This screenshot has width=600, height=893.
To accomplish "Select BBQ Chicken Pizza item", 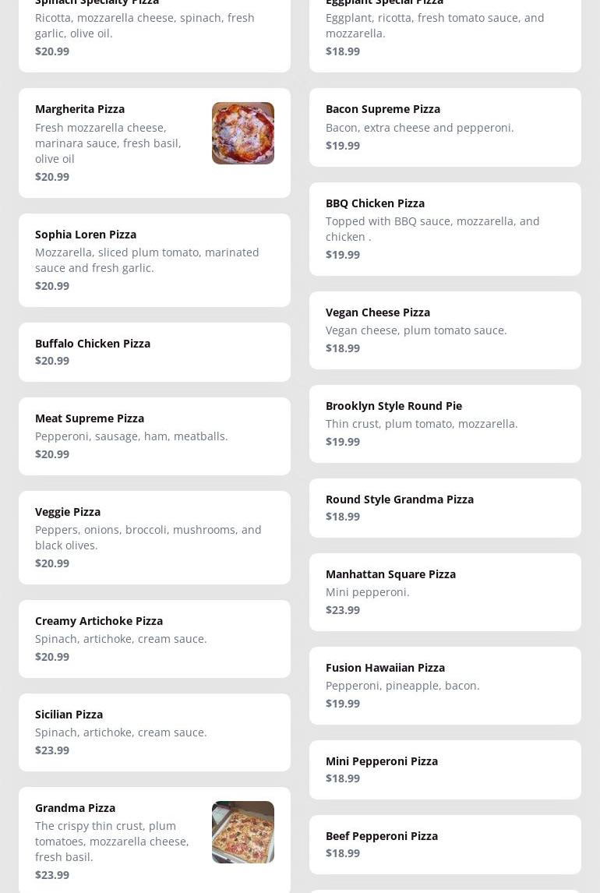I will [x=444, y=228].
